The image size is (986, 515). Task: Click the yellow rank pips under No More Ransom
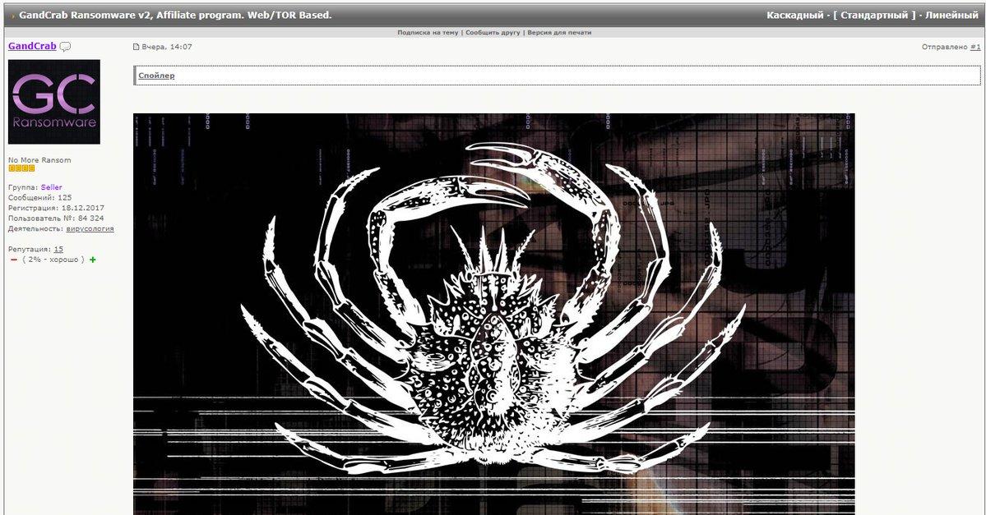click(21, 168)
